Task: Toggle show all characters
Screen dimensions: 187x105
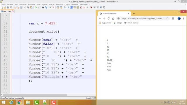Action: [68, 7]
